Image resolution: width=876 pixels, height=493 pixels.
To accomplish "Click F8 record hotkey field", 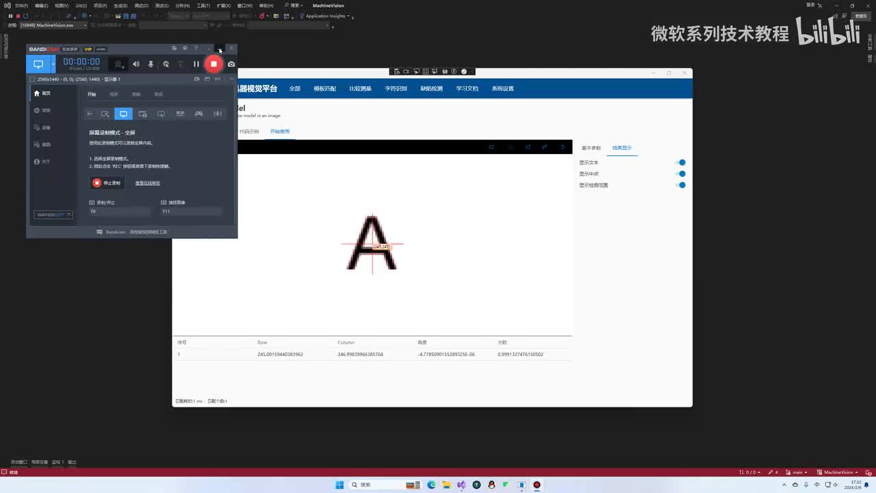I will coord(120,212).
